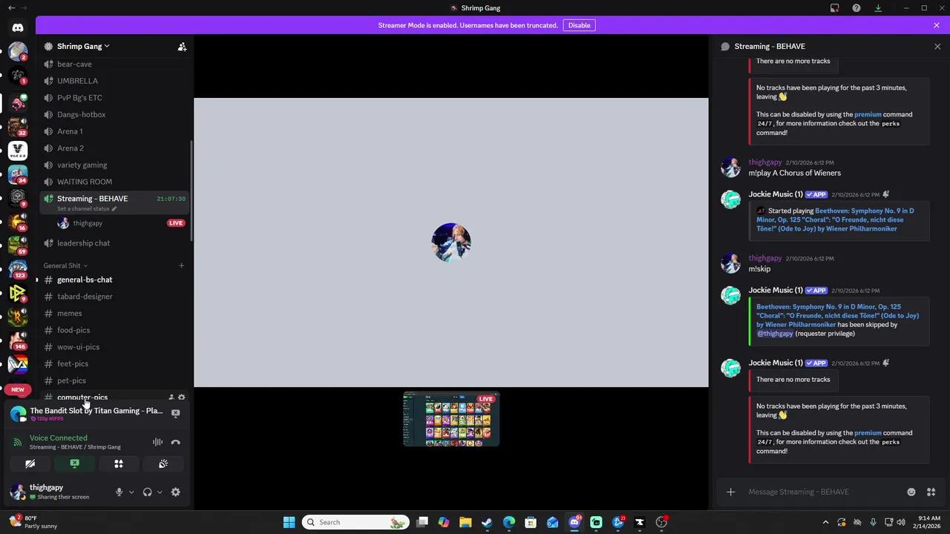Viewport: 950px width, 534px height.
Task: Join Arena 1 voice channel
Action: [x=114, y=131]
